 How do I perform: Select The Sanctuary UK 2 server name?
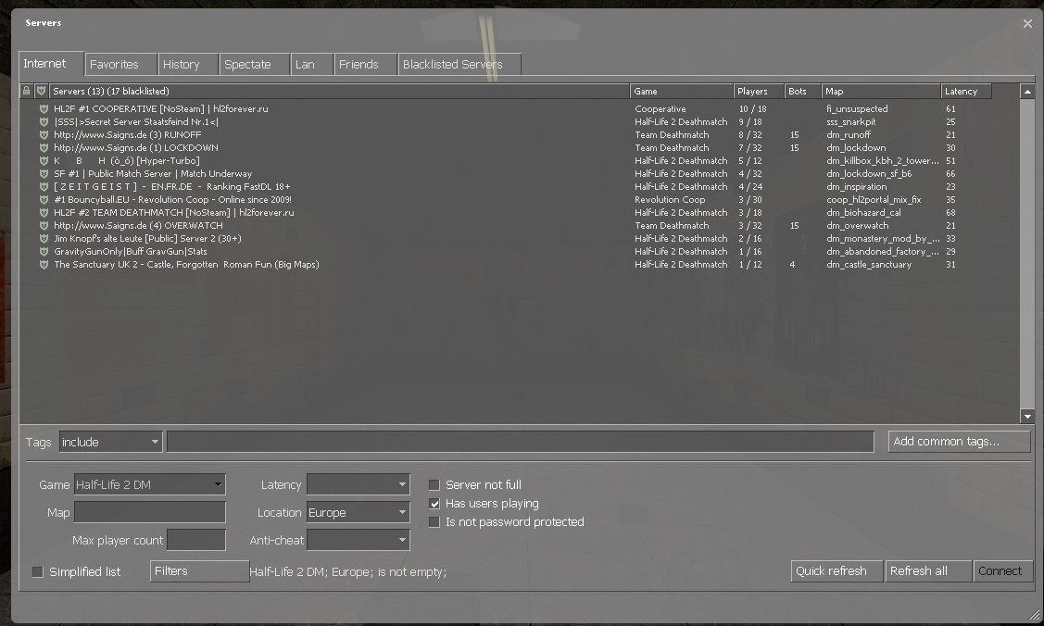point(186,265)
